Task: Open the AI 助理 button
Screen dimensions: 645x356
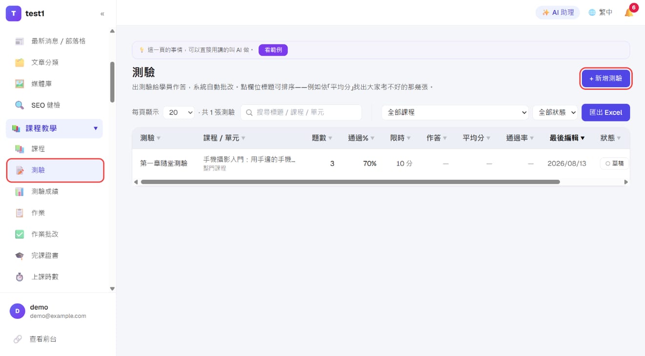Action: [558, 13]
